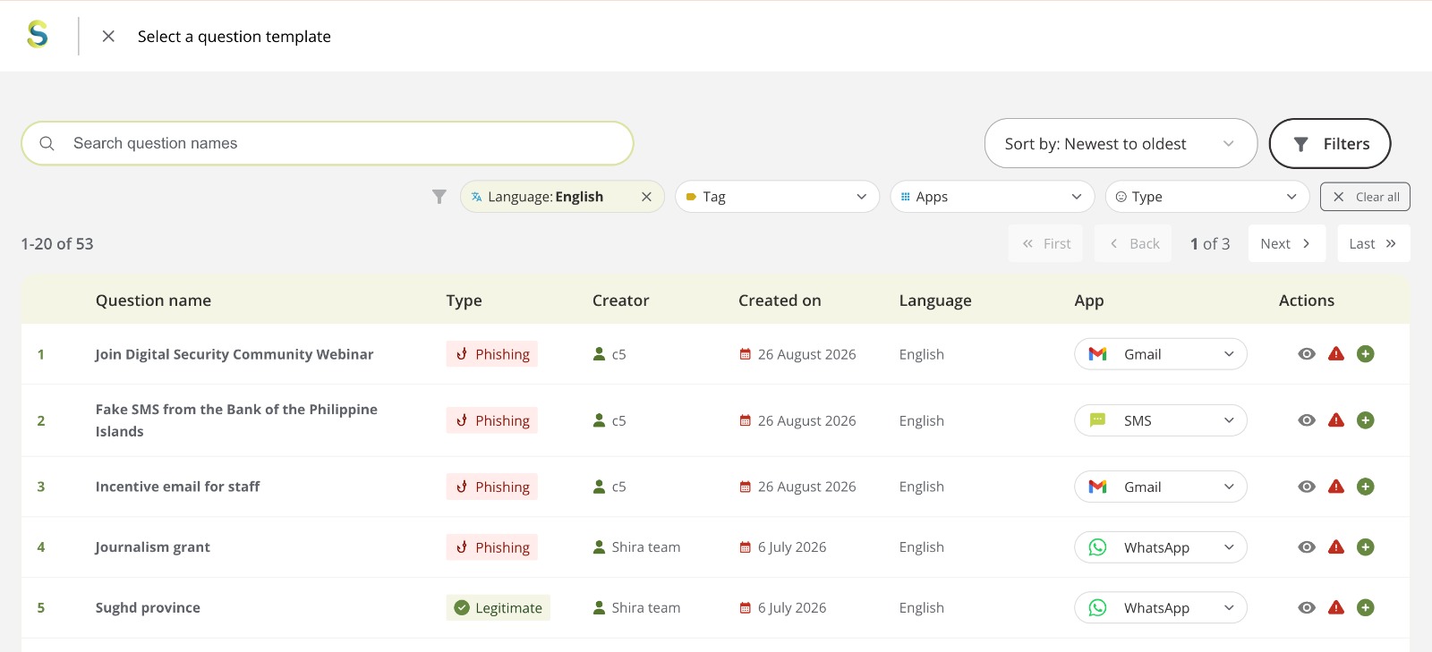
Task: Click creator user icon on Incentive email row
Action: click(x=600, y=487)
